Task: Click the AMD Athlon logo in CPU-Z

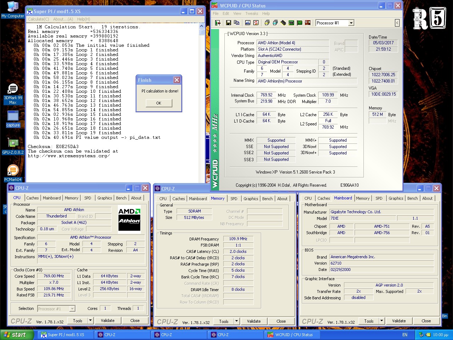Action: coord(129,218)
